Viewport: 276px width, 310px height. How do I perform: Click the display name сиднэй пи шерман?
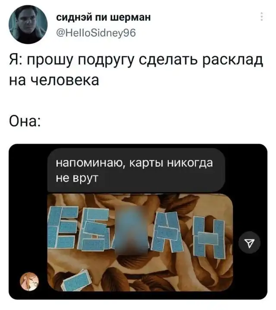(x=103, y=17)
